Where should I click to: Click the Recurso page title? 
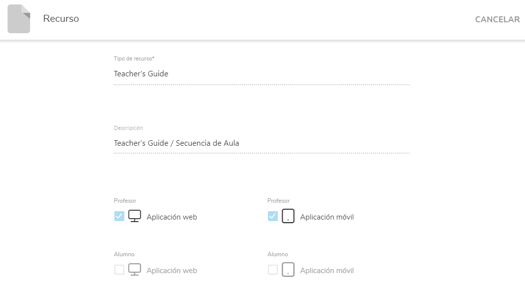[61, 19]
